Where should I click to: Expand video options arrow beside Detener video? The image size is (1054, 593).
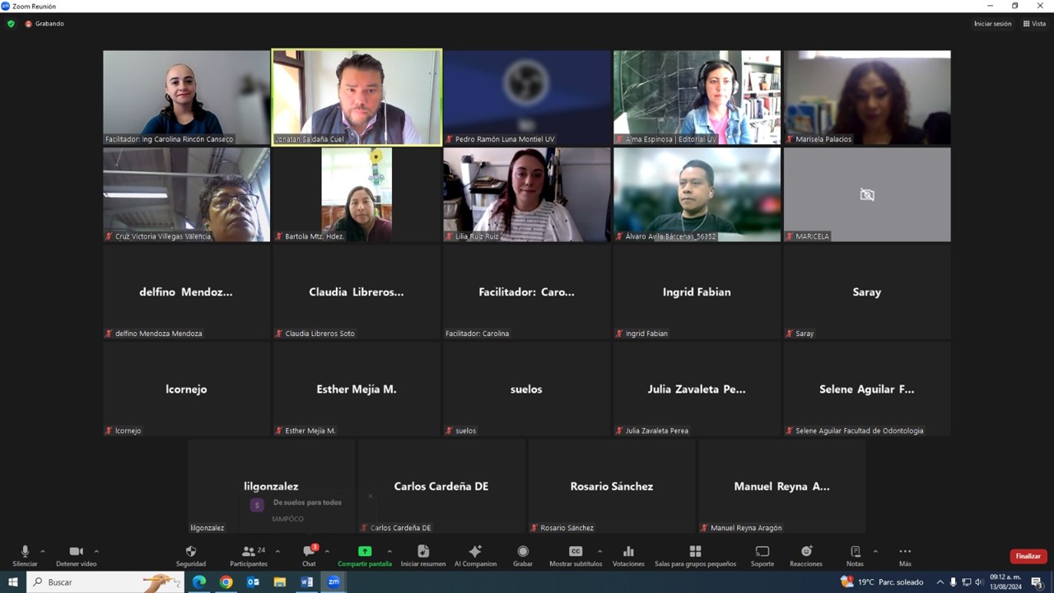96,551
